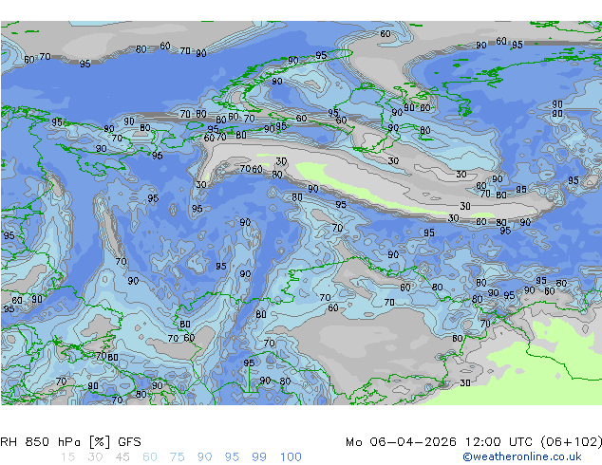Click the '75' legend value
Image resolution: width=602 pixels, height=465 pixels.
pyautogui.click(x=177, y=457)
